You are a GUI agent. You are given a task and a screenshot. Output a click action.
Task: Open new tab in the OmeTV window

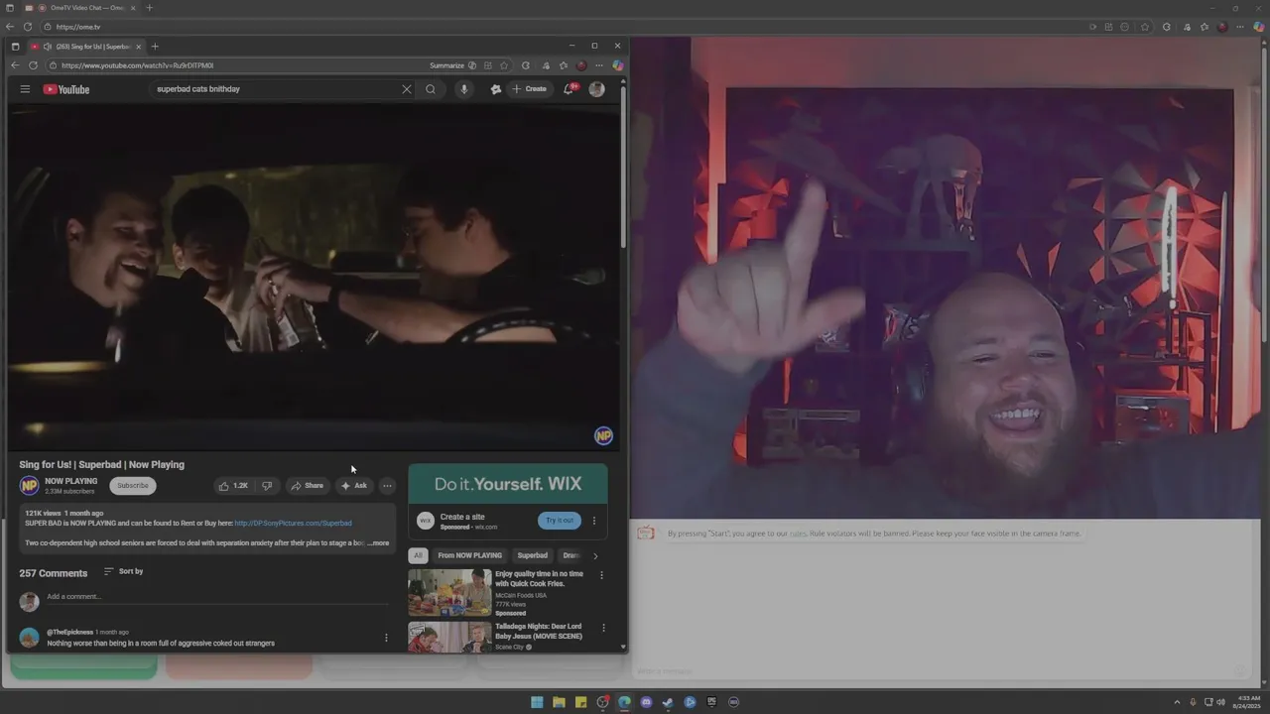coord(149,8)
